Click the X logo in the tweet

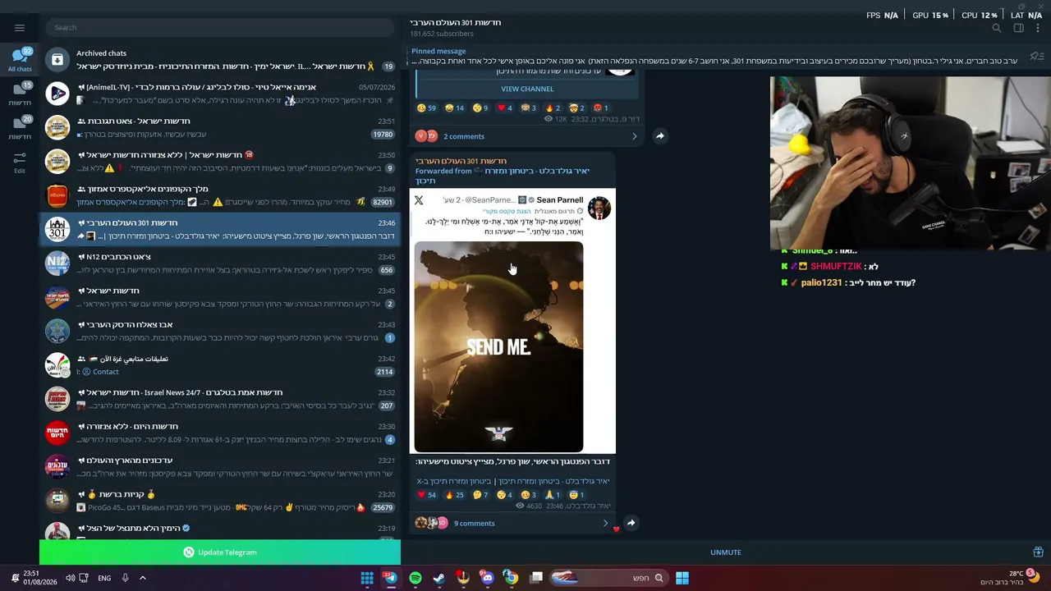click(419, 200)
